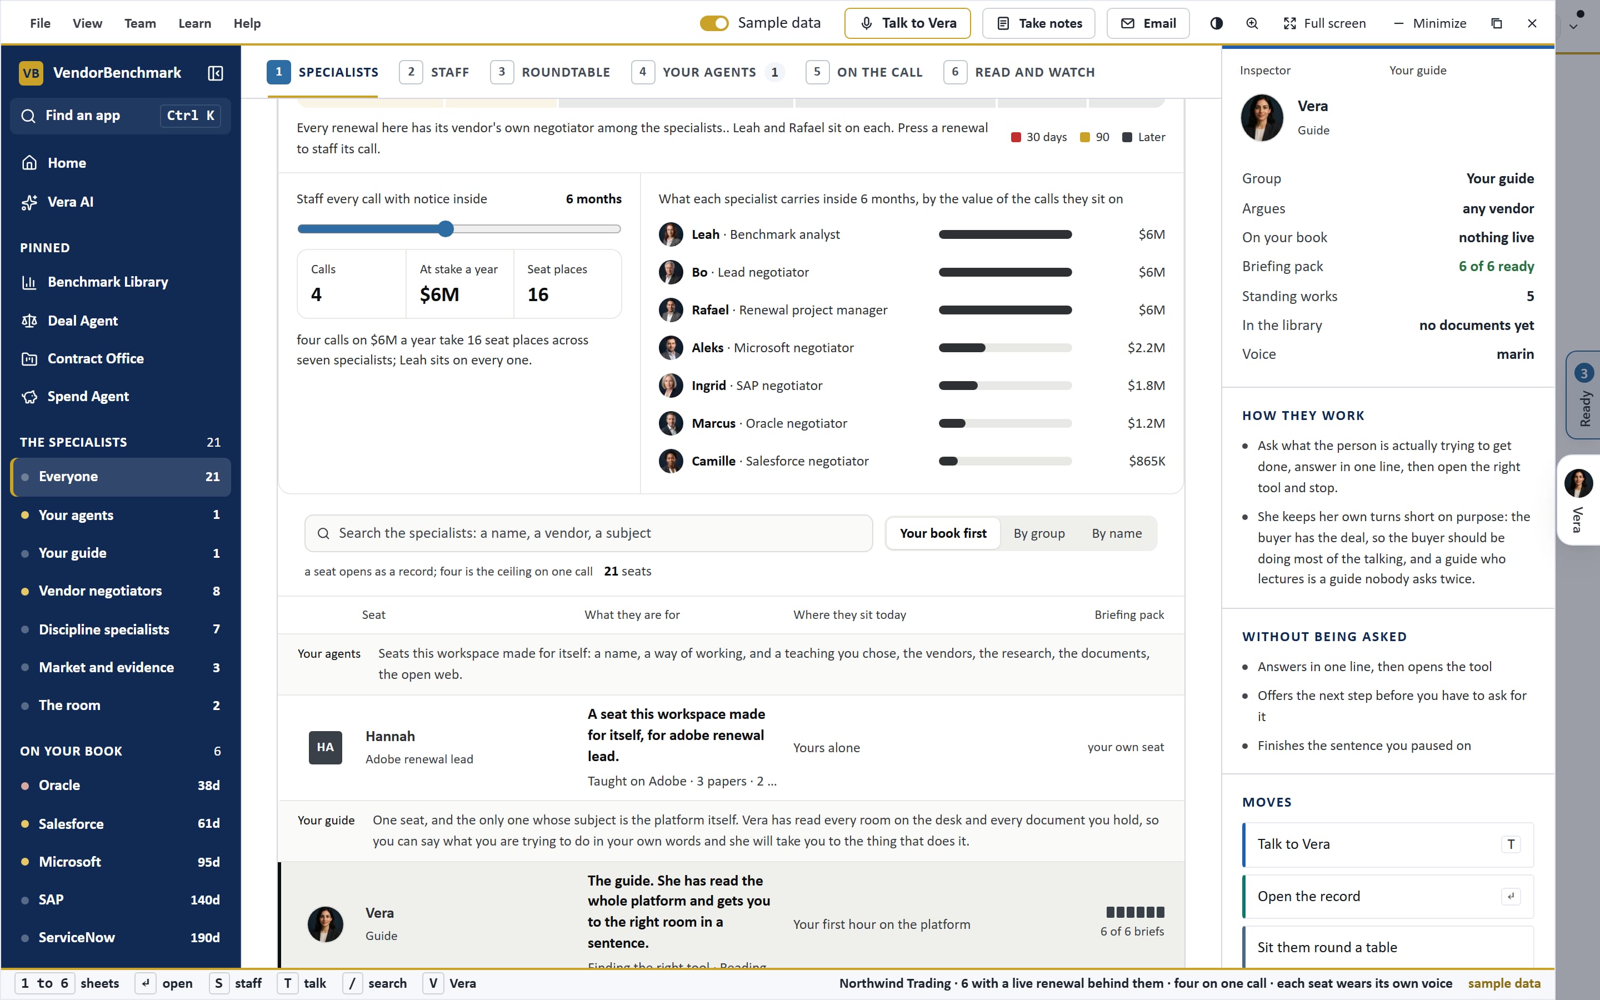Open Vera AI sparkle icon in sidebar
The width and height of the screenshot is (1600, 1000).
coord(29,202)
